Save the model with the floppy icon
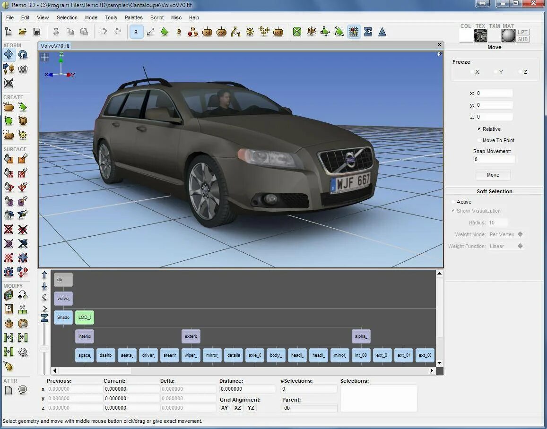Viewport: 547px width, 429px height. point(36,32)
